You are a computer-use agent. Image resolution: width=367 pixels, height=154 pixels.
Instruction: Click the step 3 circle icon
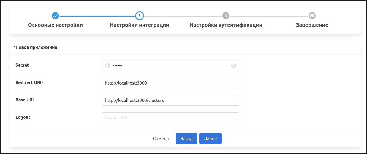226,16
